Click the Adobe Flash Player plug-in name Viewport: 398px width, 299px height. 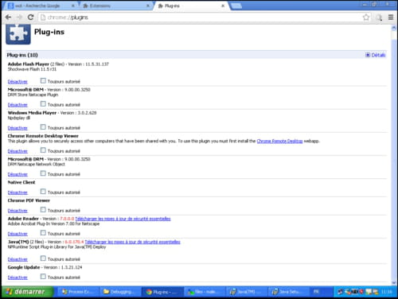point(29,64)
